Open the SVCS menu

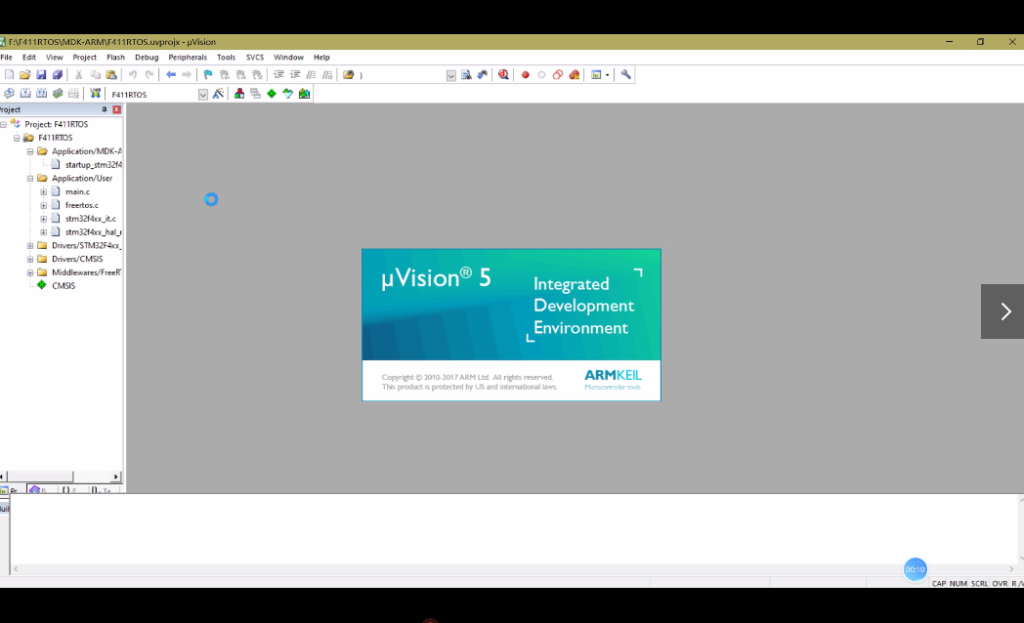pos(255,58)
